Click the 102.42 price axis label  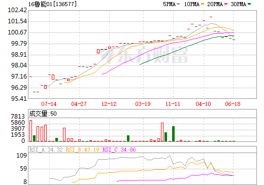[x=17, y=10]
